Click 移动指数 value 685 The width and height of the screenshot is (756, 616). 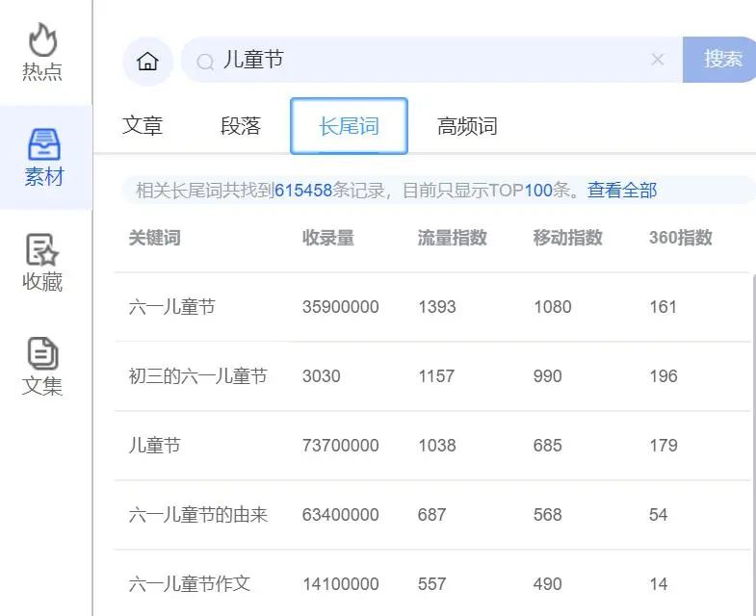547,446
